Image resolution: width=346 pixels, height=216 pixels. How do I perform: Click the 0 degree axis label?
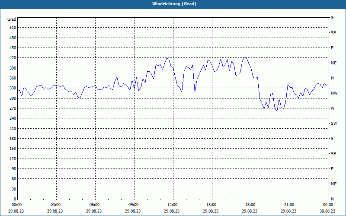tap(15, 199)
